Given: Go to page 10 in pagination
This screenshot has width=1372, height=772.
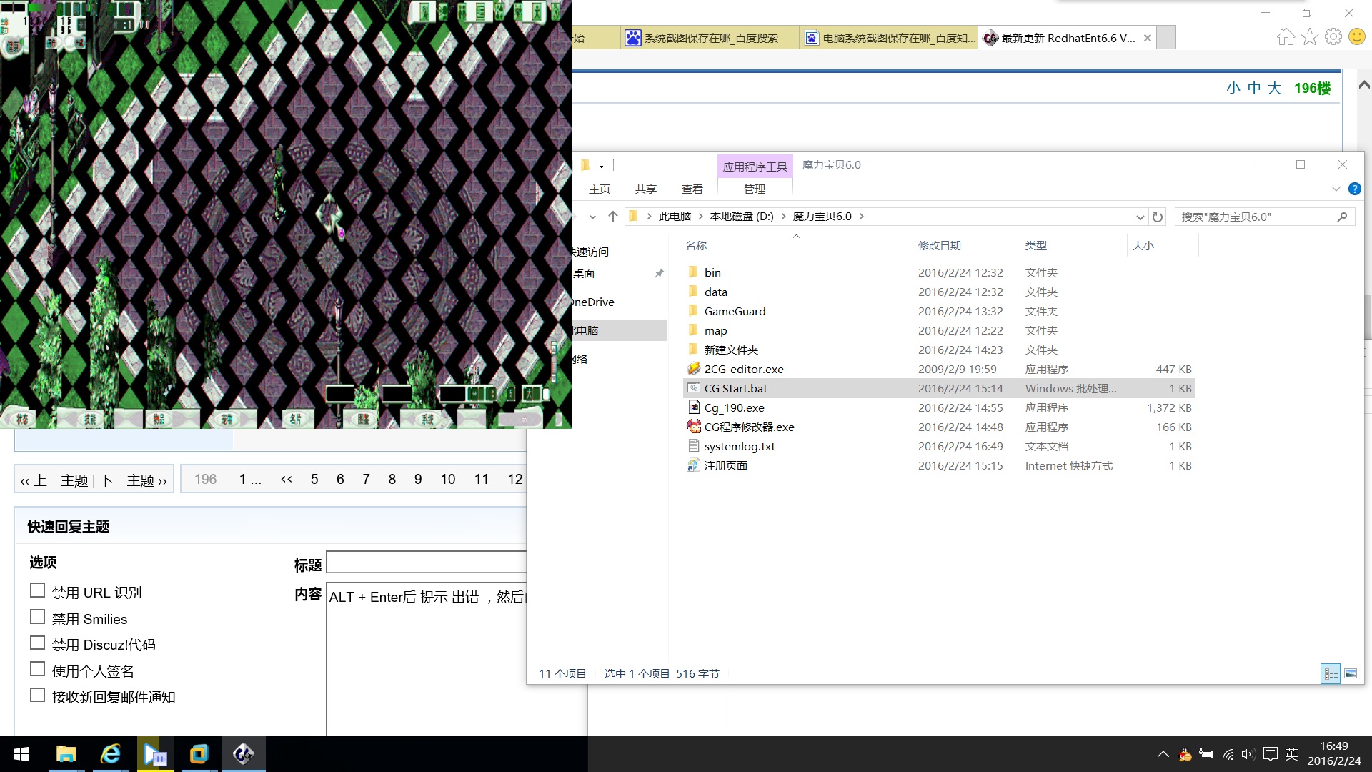Looking at the screenshot, I should pos(447,479).
